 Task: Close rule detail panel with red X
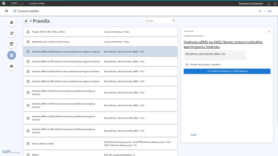[269, 31]
